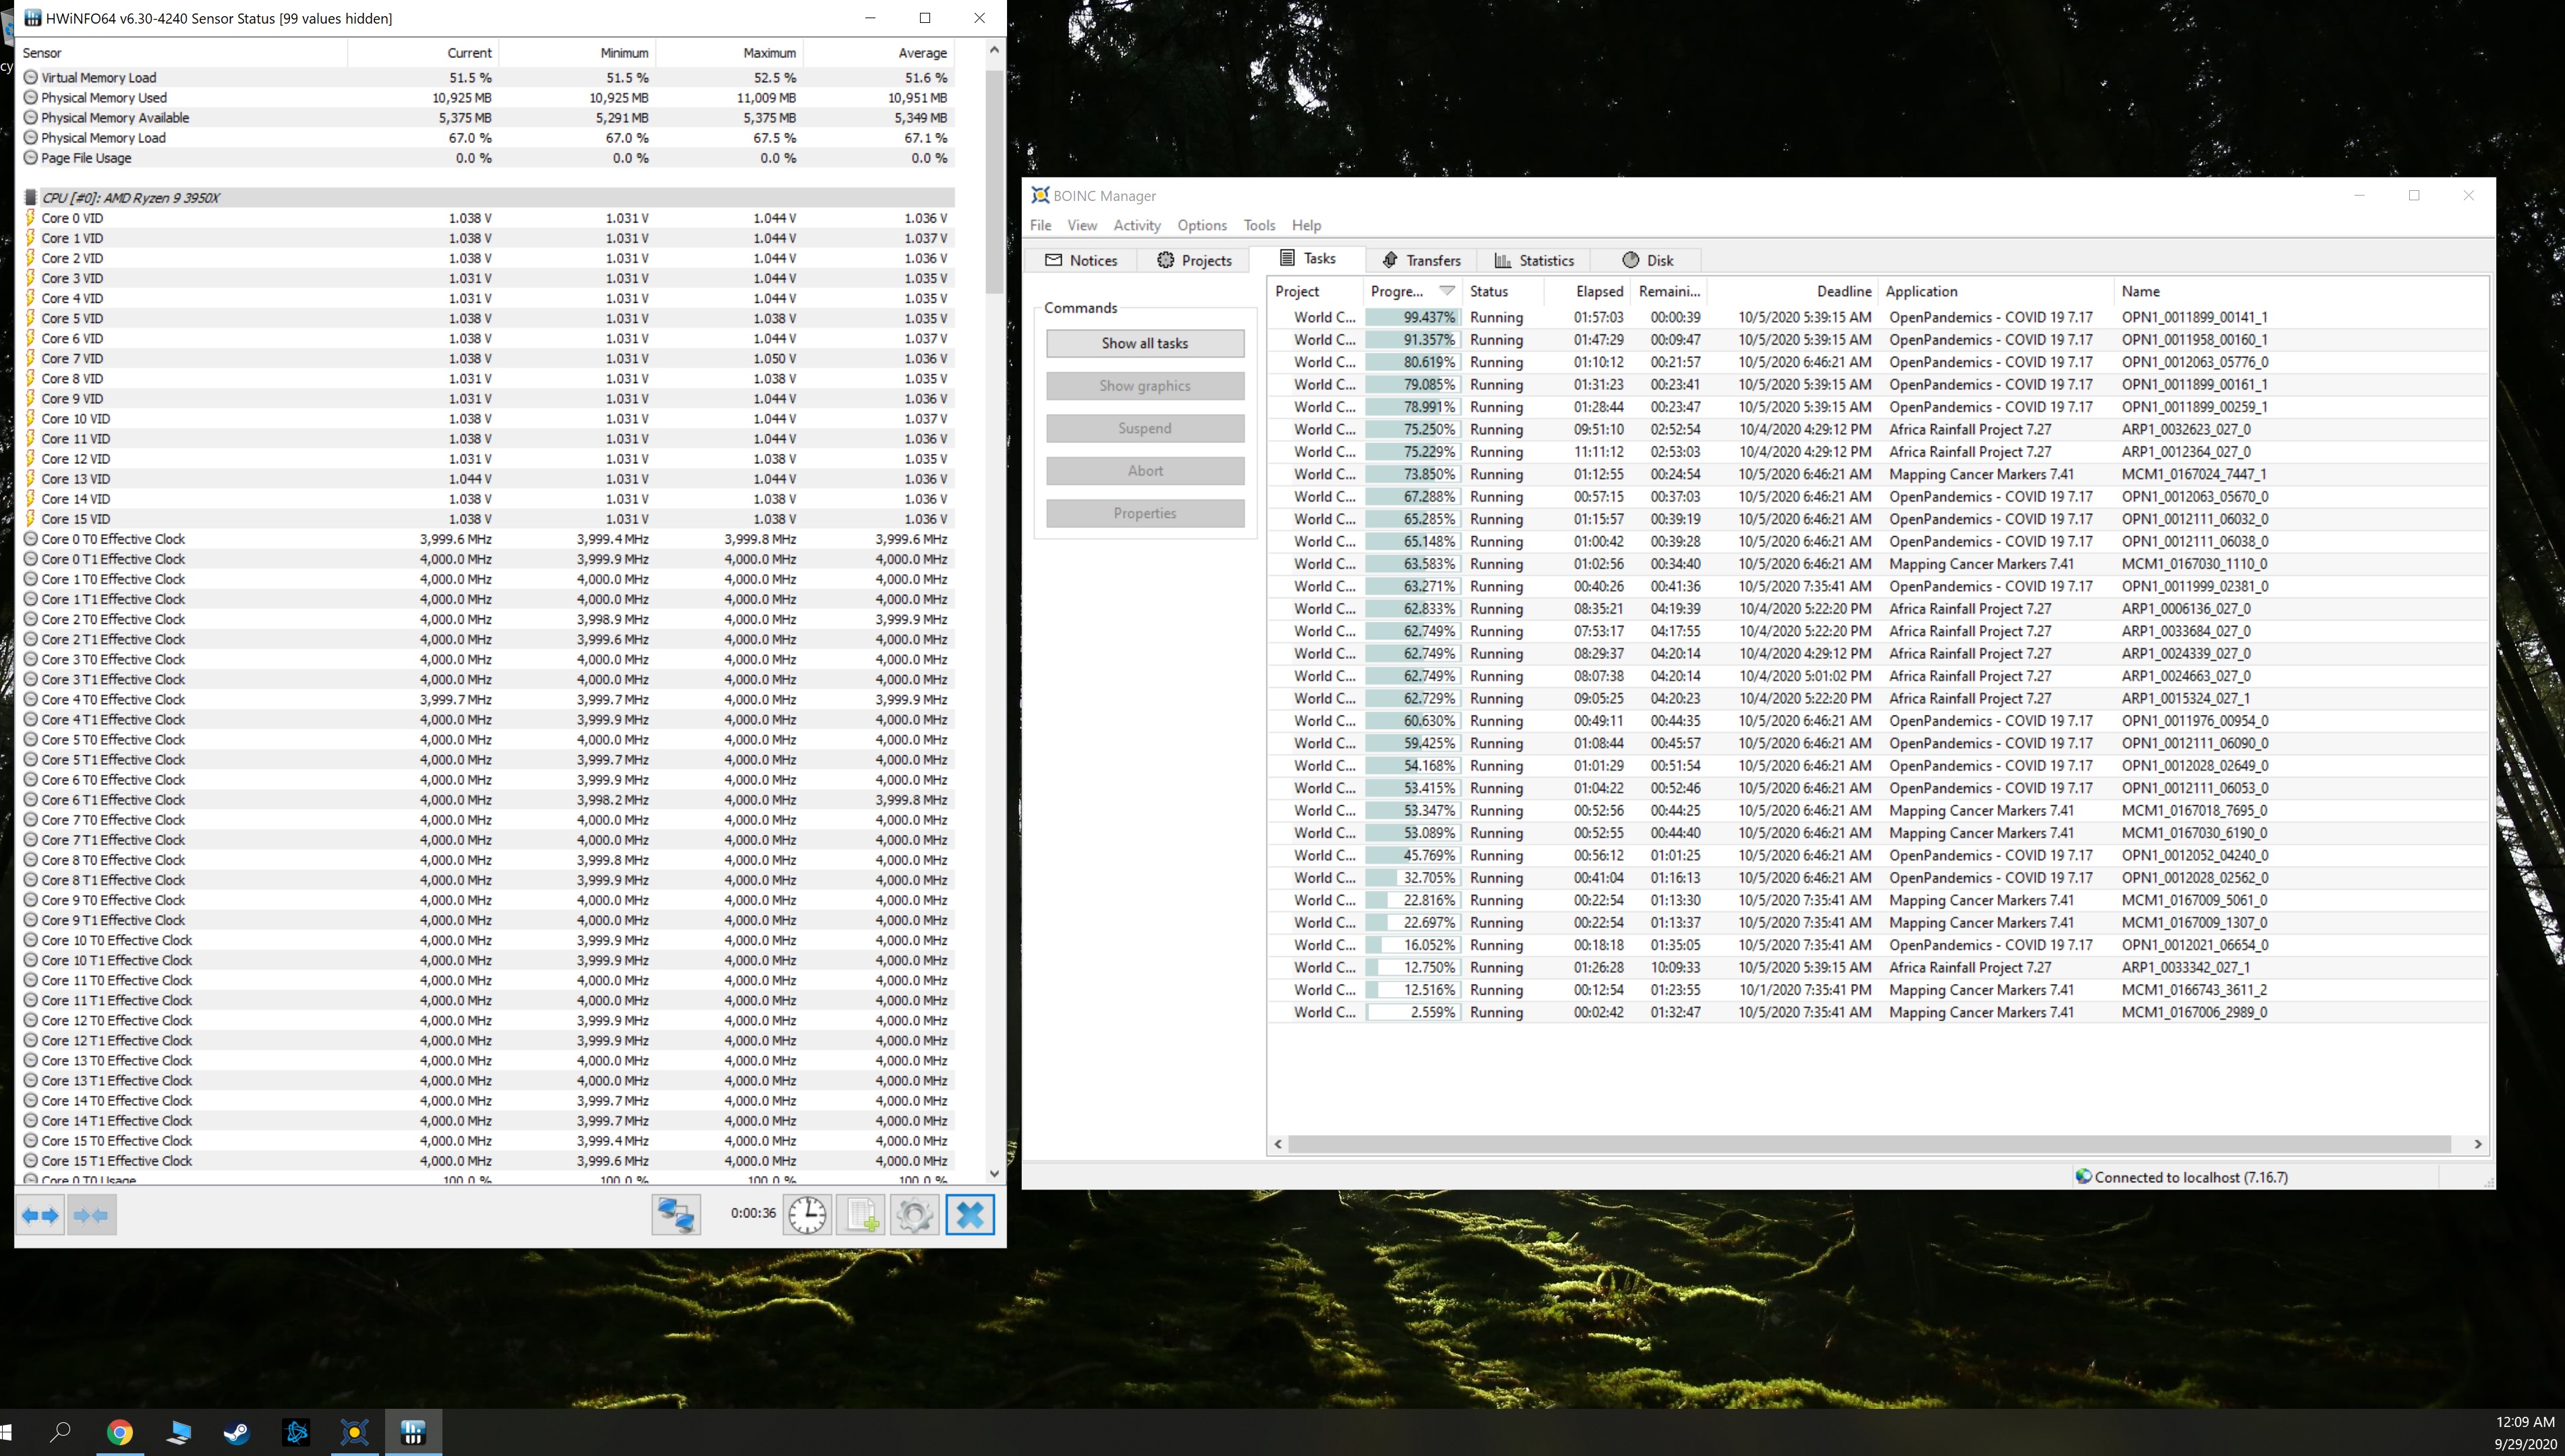Image resolution: width=2565 pixels, height=1456 pixels.
Task: Switch to BOINC Manager taskbar icon
Action: [x=355, y=1432]
